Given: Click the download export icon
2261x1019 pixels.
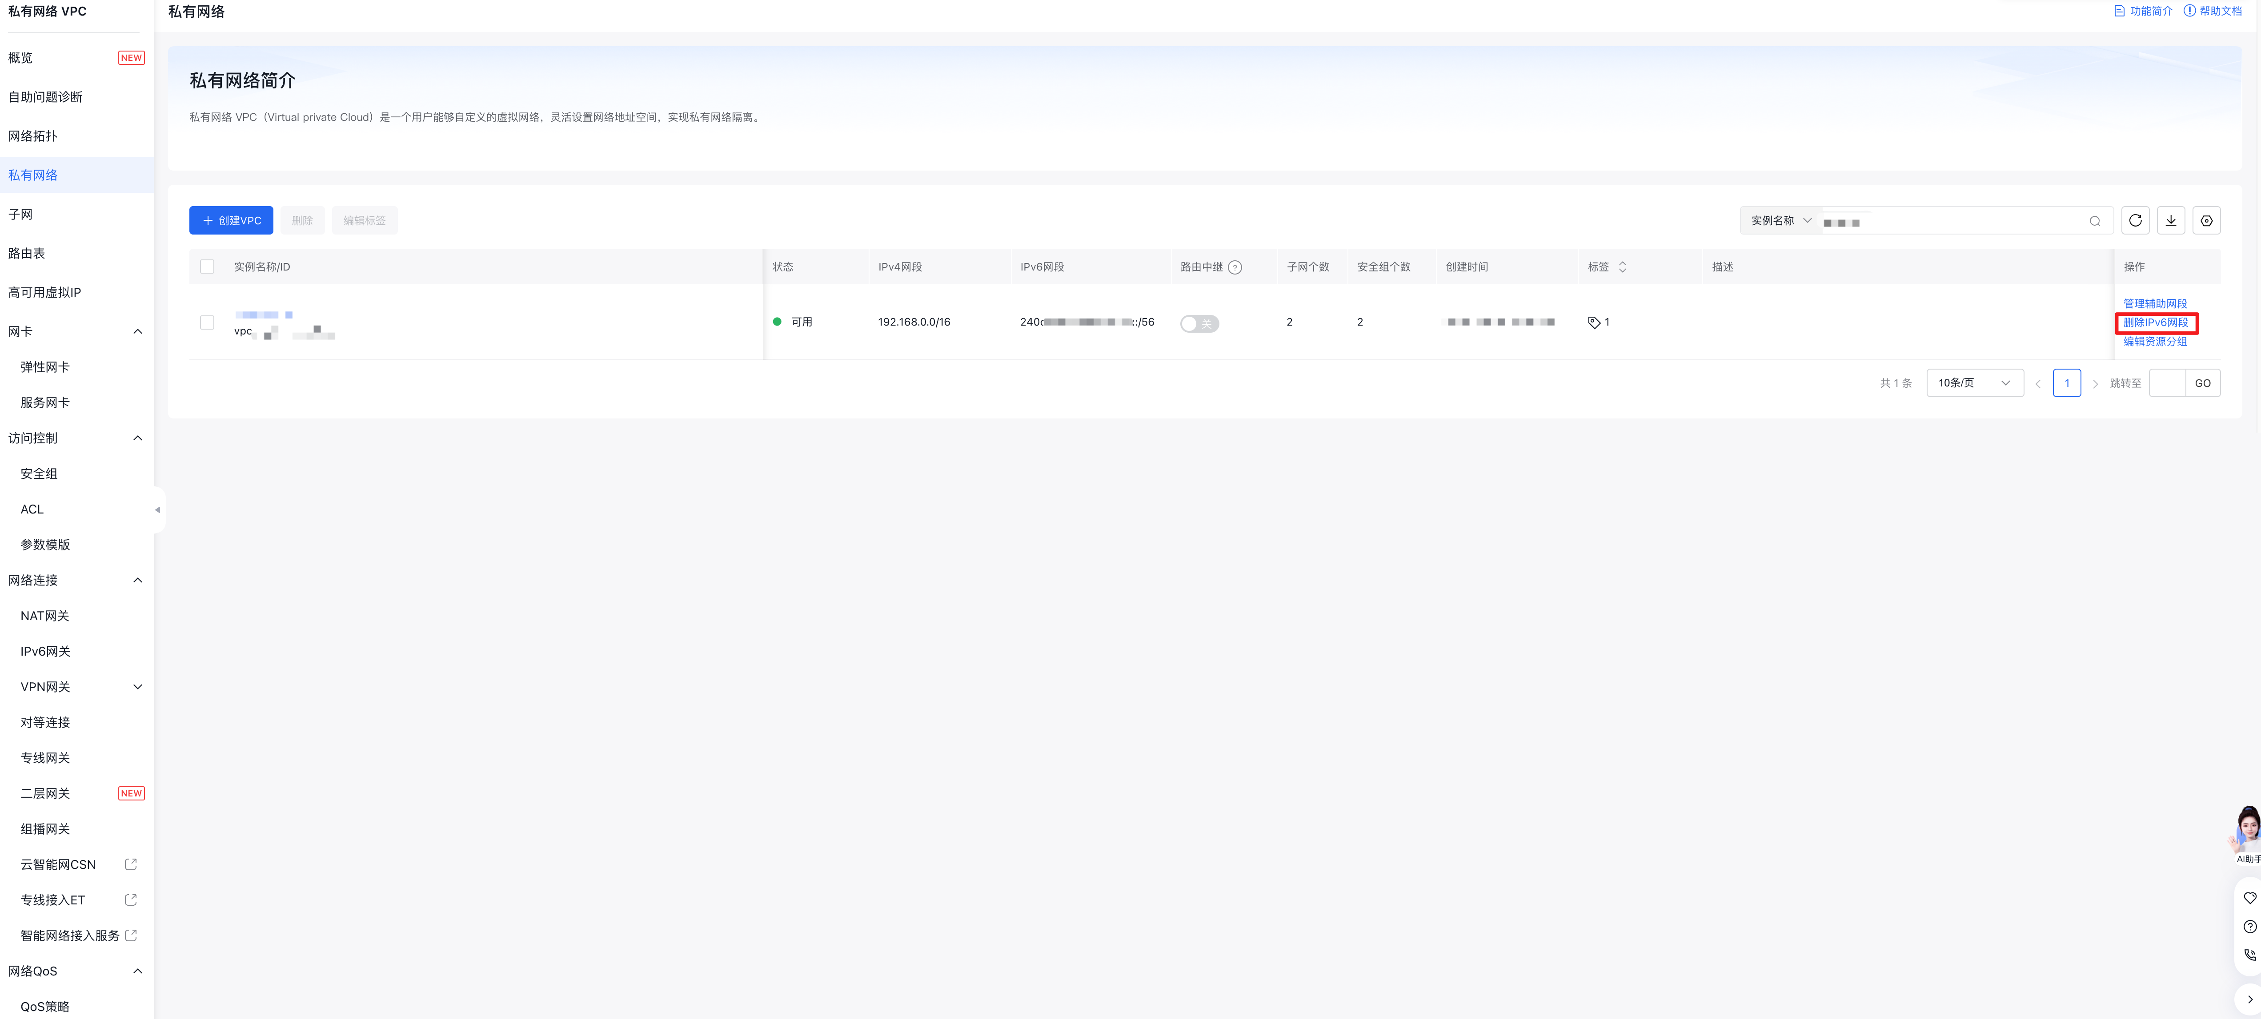Looking at the screenshot, I should [x=2171, y=220].
